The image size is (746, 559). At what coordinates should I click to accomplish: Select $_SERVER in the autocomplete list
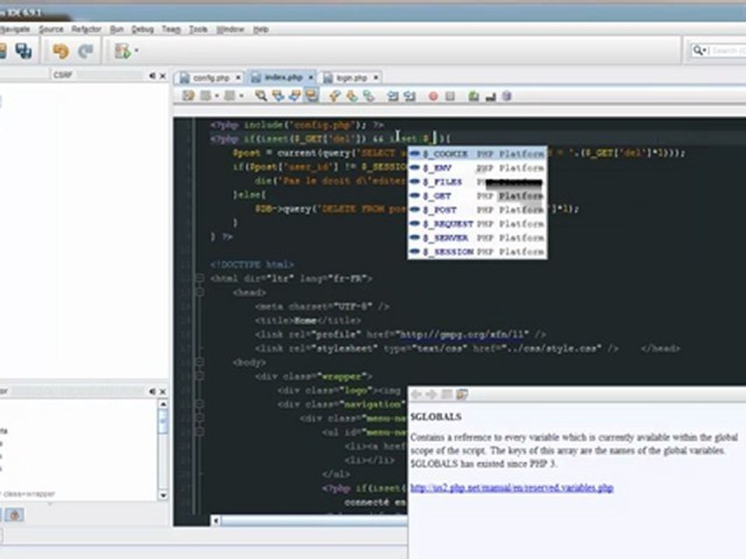point(477,238)
